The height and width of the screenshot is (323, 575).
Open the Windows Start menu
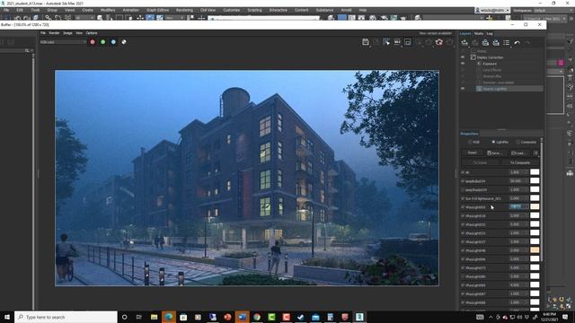tap(7, 317)
